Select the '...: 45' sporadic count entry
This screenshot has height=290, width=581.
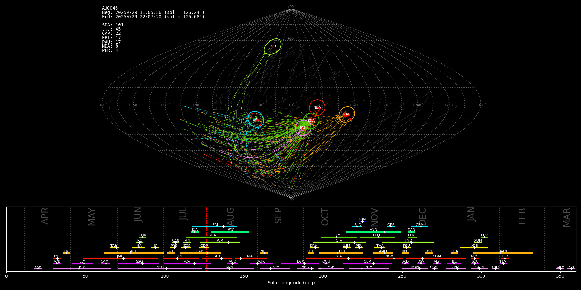click(x=111, y=29)
